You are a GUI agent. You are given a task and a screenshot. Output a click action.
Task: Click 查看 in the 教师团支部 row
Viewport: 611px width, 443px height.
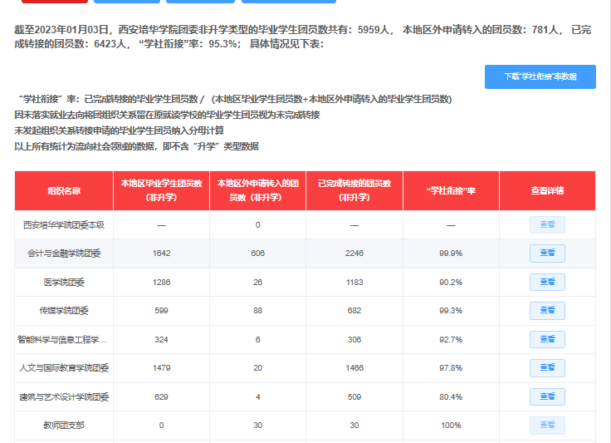[547, 426]
